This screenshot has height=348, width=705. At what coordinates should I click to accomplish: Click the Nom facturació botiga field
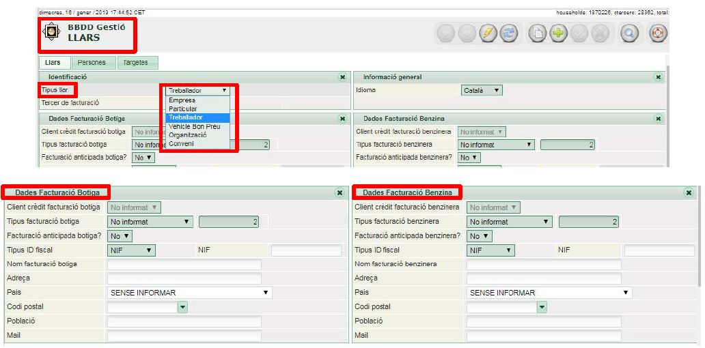pyautogui.click(x=184, y=264)
